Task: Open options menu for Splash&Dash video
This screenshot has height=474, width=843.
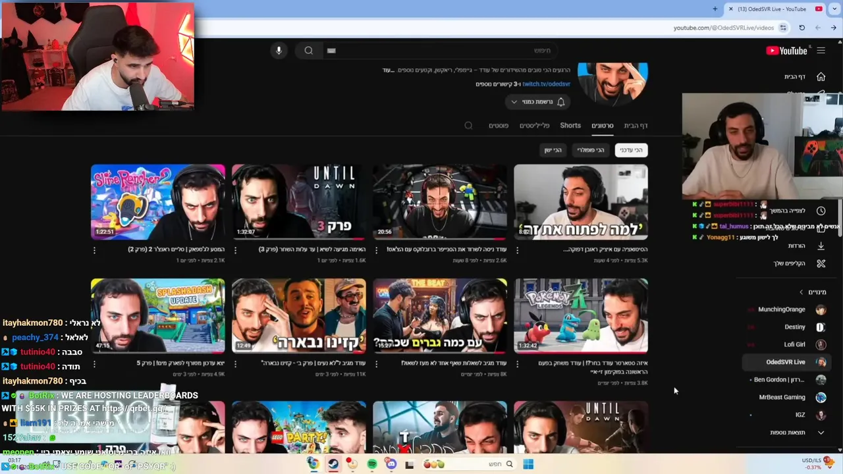Action: point(94,364)
